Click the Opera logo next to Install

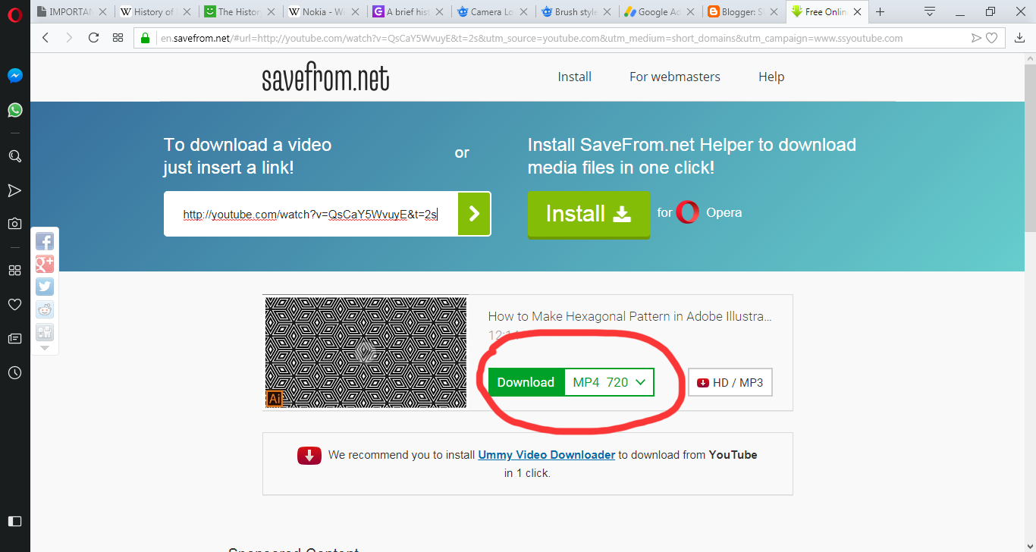click(x=688, y=212)
